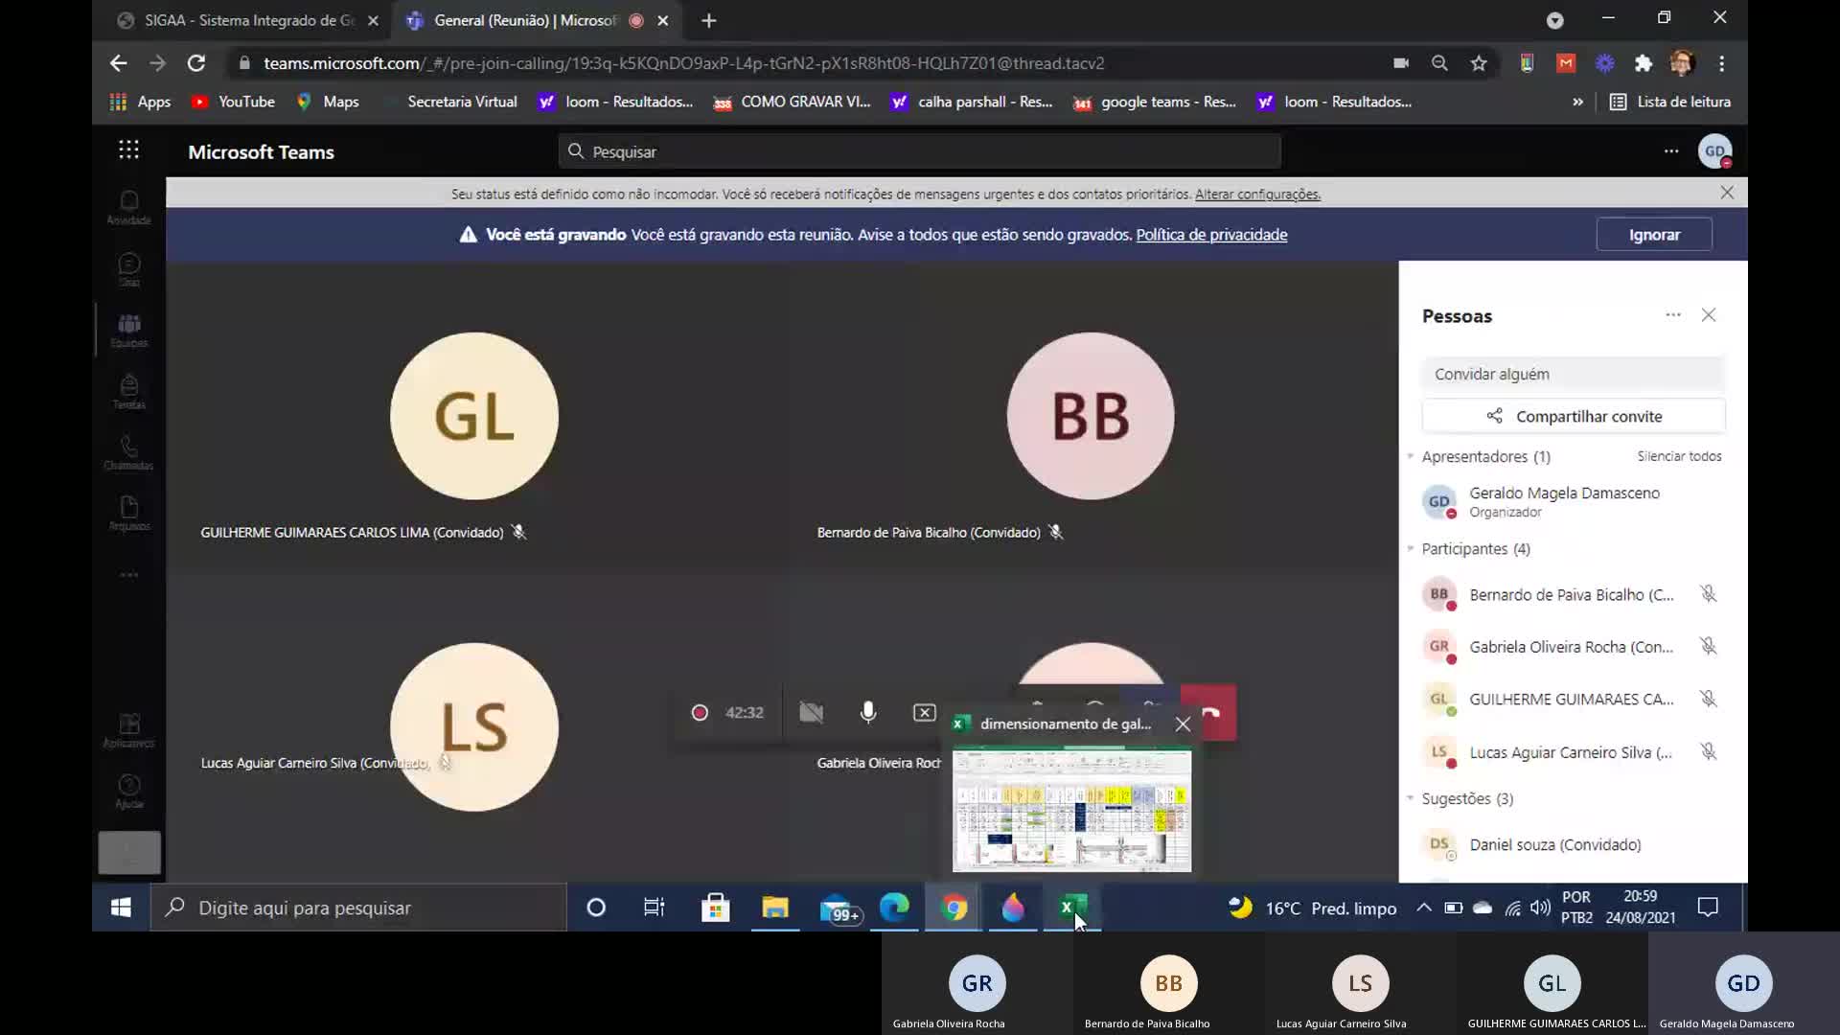
Task: Open Política de privacidade link
Action: (1211, 235)
